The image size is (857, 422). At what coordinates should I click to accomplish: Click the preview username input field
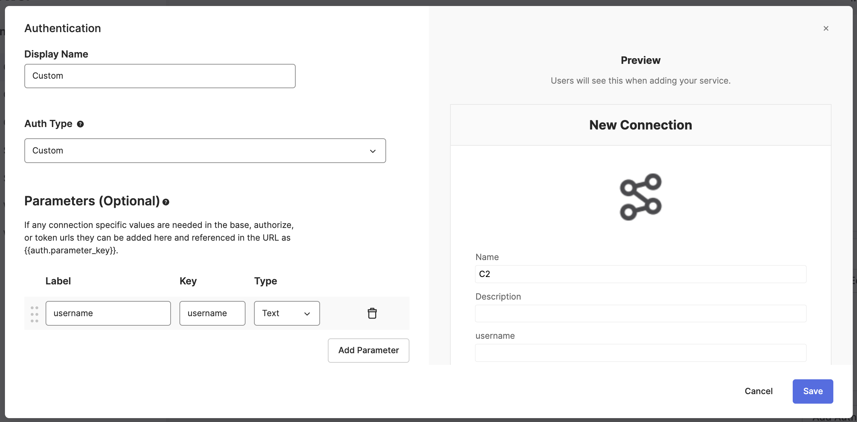click(640, 353)
